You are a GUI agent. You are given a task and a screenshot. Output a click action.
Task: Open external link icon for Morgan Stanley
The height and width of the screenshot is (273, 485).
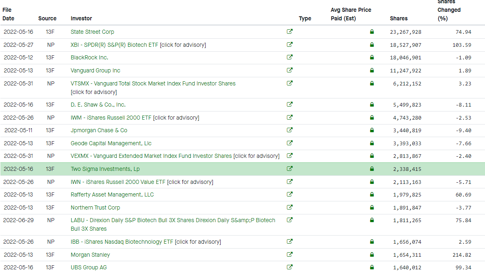(290, 254)
